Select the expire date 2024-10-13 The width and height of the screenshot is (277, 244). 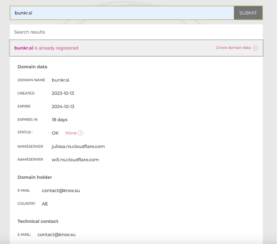pos(63,106)
